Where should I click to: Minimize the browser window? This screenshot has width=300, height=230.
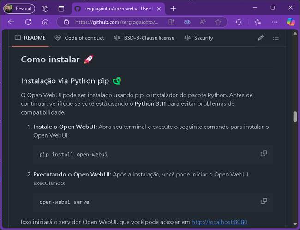pos(255,8)
